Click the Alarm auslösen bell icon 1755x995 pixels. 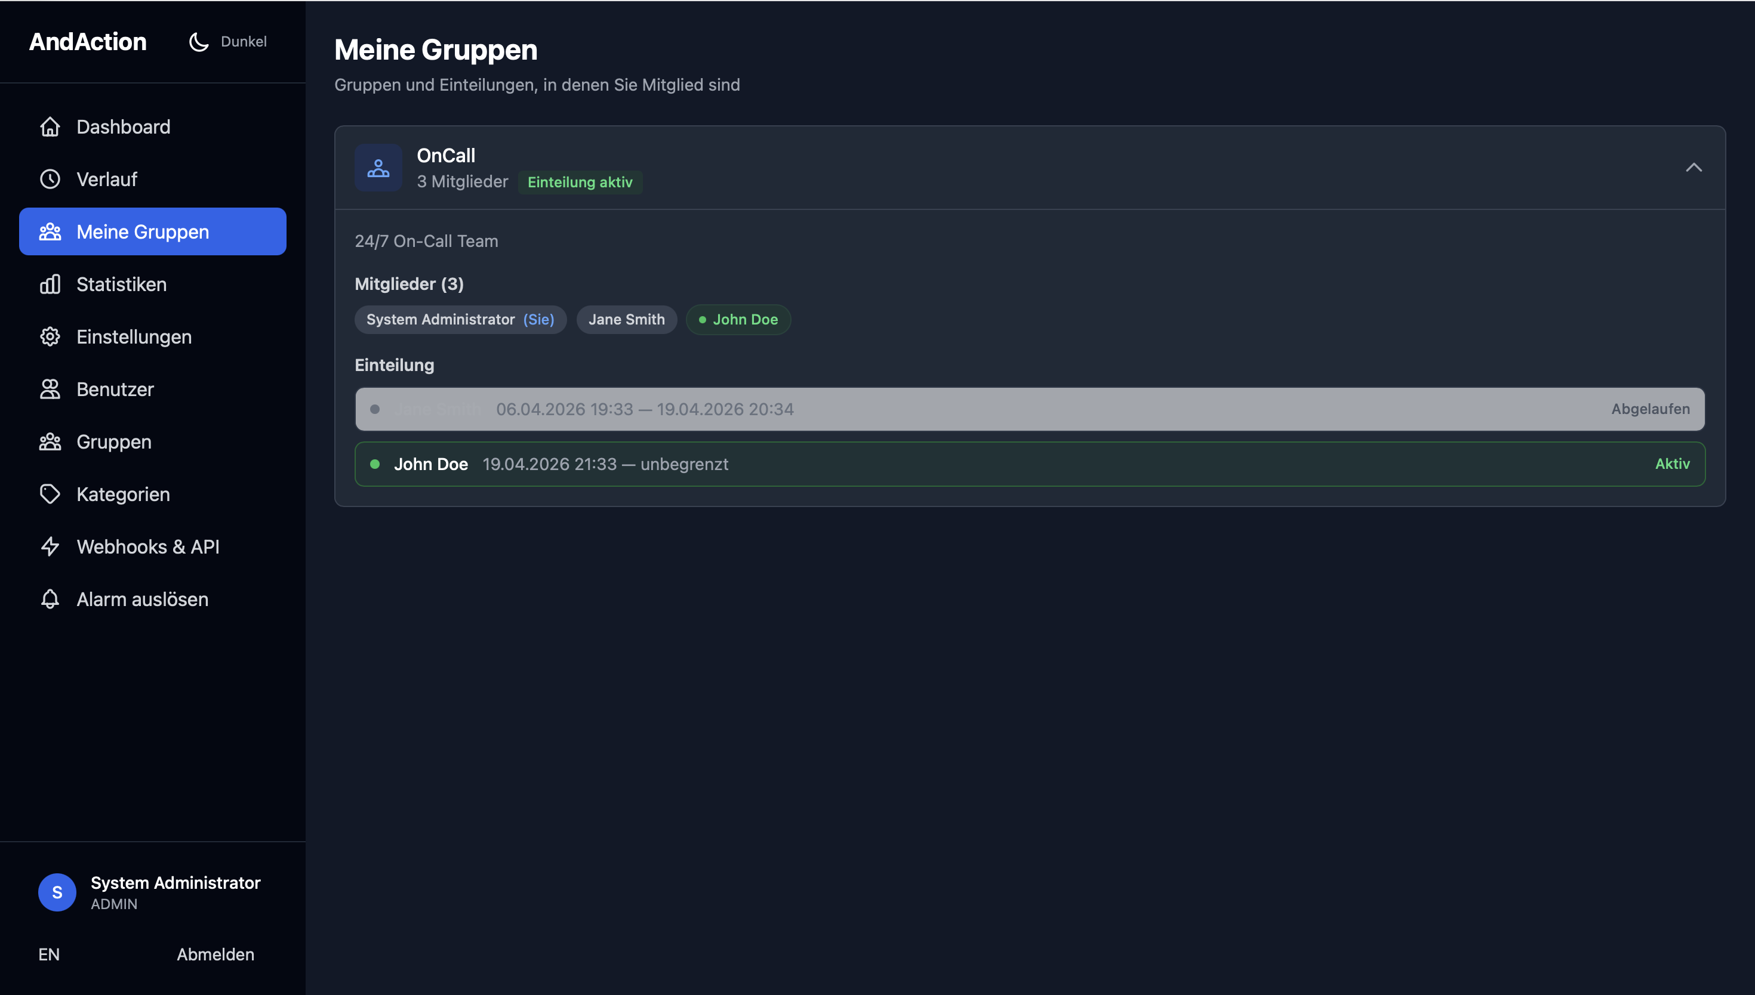click(50, 600)
